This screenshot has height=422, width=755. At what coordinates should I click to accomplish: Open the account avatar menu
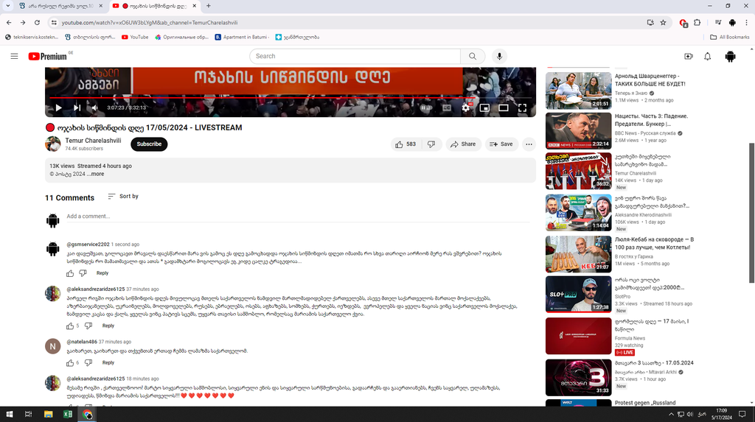point(730,56)
